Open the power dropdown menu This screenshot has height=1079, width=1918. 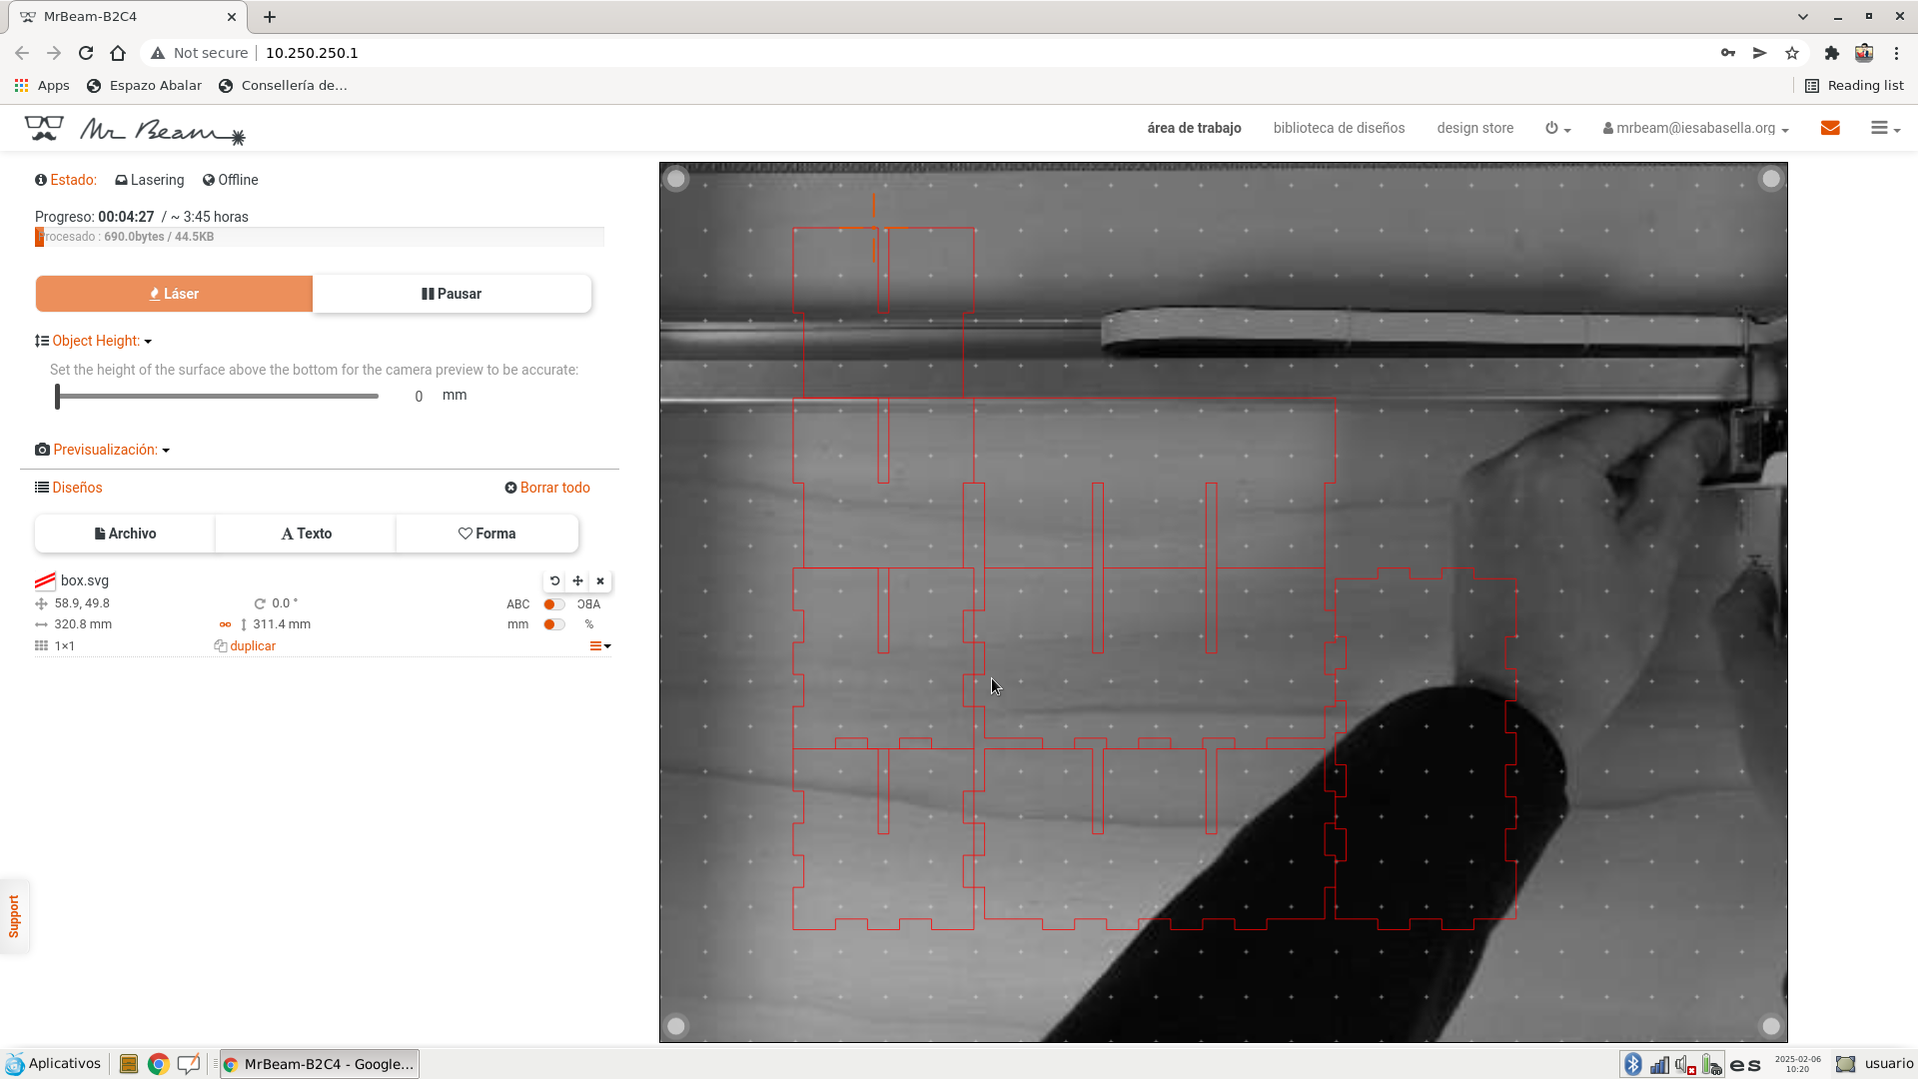click(x=1557, y=128)
